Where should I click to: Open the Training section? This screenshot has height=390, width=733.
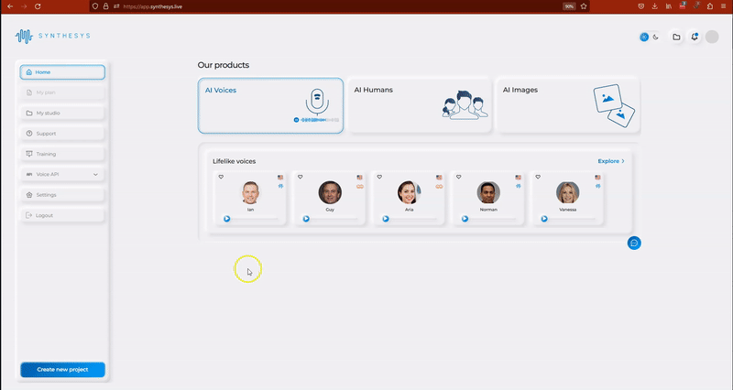[62, 154]
